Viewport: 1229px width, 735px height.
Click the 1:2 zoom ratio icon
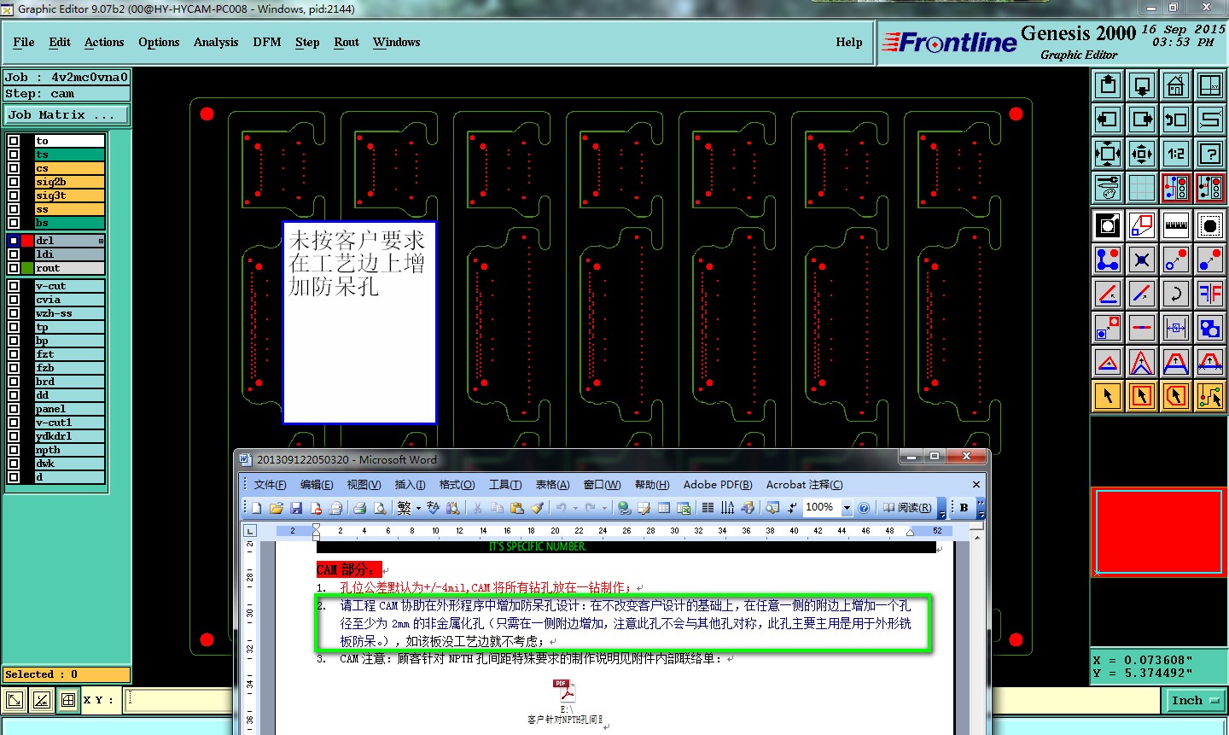(x=1176, y=154)
